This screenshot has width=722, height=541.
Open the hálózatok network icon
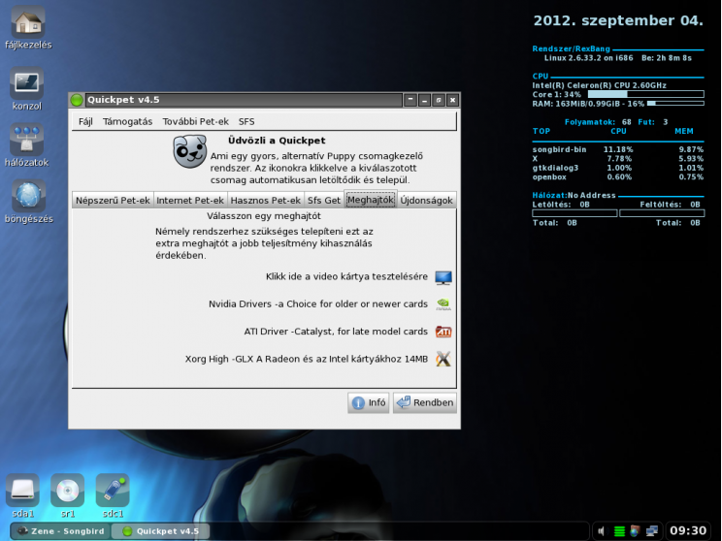tap(27, 140)
